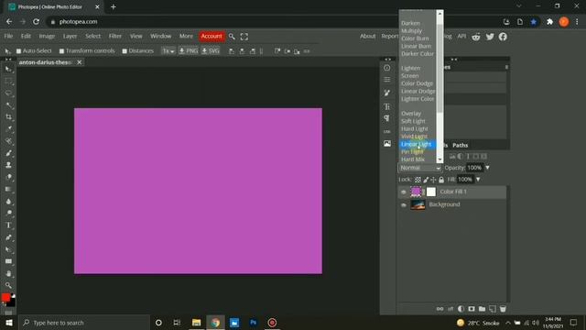586x330 pixels.
Task: Hide the Color Fill 1 layer
Action: click(404, 192)
